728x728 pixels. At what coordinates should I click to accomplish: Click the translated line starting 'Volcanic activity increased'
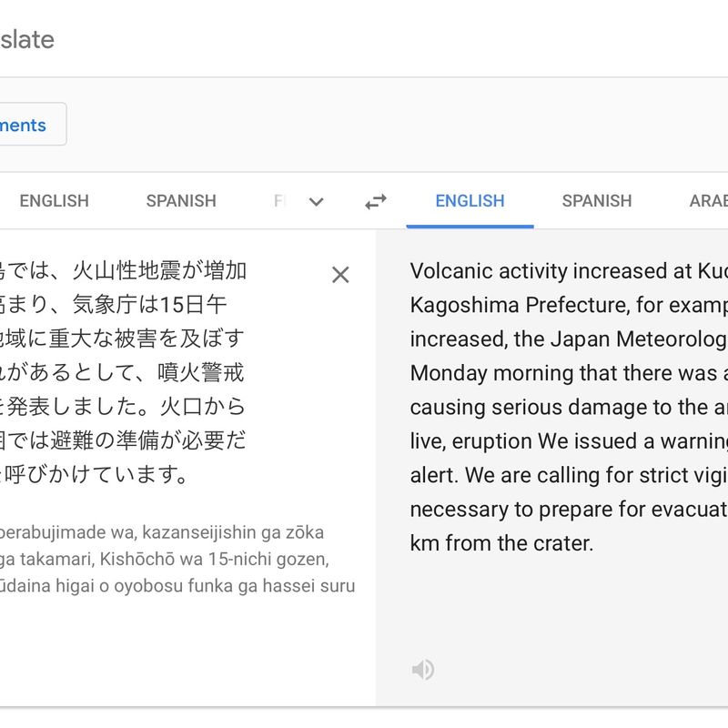pyautogui.click(x=569, y=271)
